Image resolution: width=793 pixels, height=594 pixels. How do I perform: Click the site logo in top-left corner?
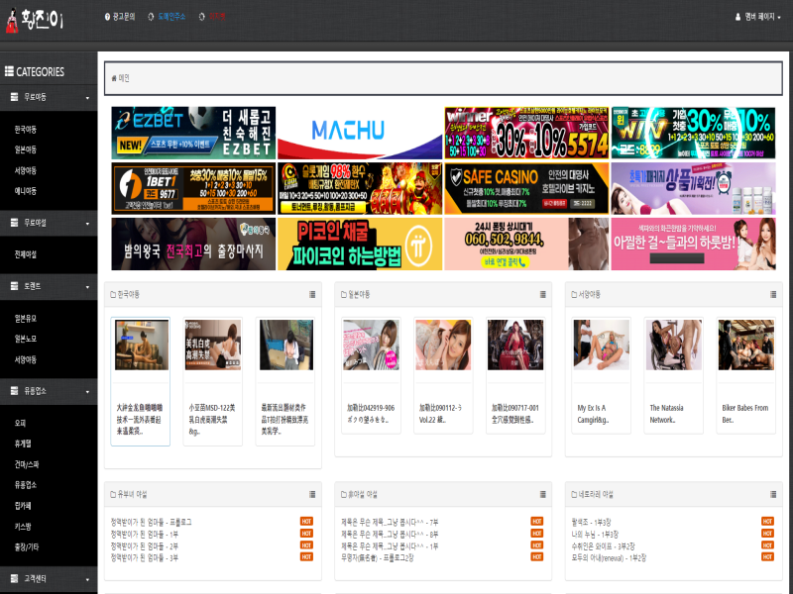tap(35, 18)
